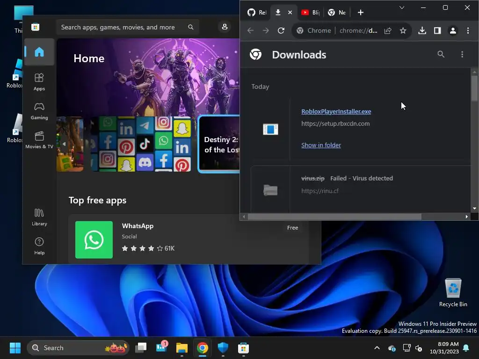
Task: Click Downloads page scroll down arrow
Action: pyautogui.click(x=474, y=208)
